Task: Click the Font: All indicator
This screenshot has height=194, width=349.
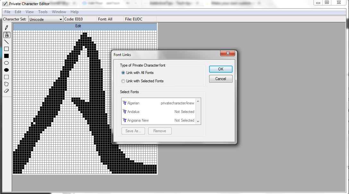Action: point(105,19)
